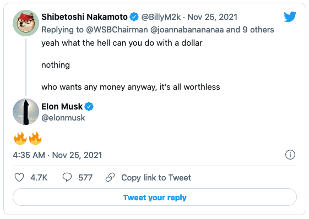Open the @joannabanananaa mention
Viewport: 309px width, 219px height.
pos(187,30)
